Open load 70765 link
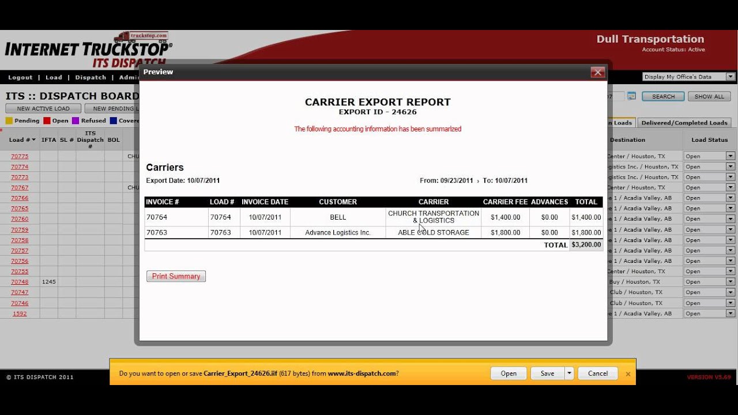Image resolution: width=738 pixels, height=415 pixels. pyautogui.click(x=20, y=208)
